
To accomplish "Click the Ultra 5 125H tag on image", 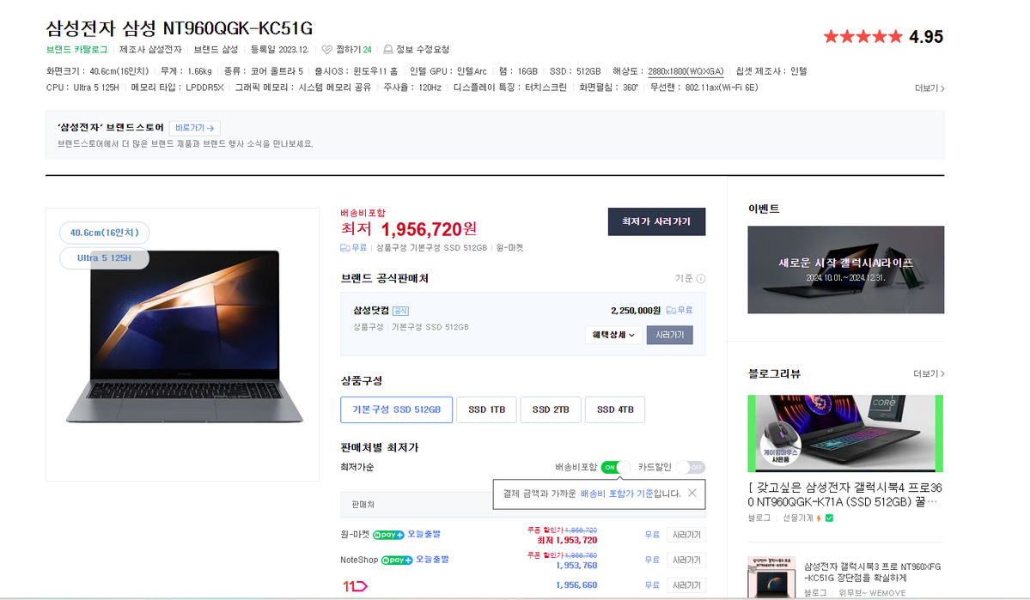I will 105,258.
